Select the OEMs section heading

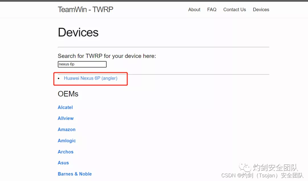click(68, 94)
